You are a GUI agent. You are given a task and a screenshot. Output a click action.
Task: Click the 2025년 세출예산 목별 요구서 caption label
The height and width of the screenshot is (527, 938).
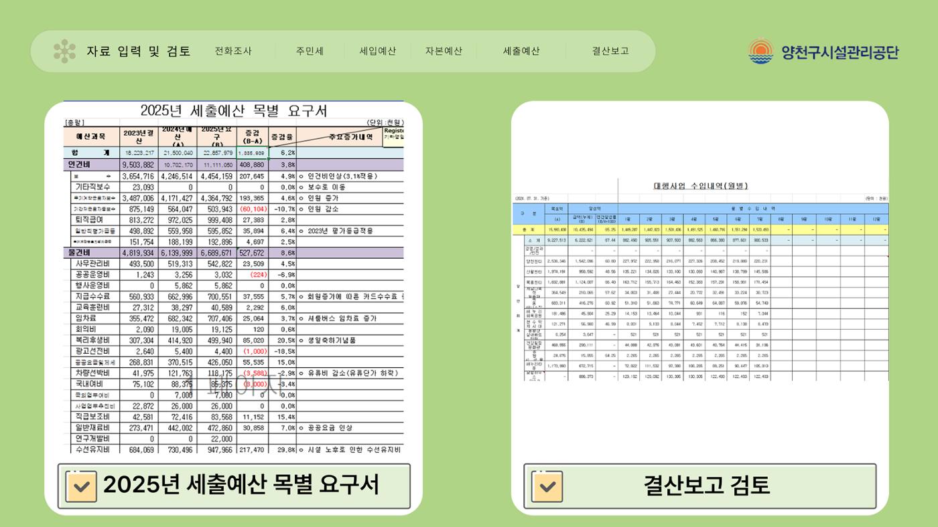(x=241, y=485)
